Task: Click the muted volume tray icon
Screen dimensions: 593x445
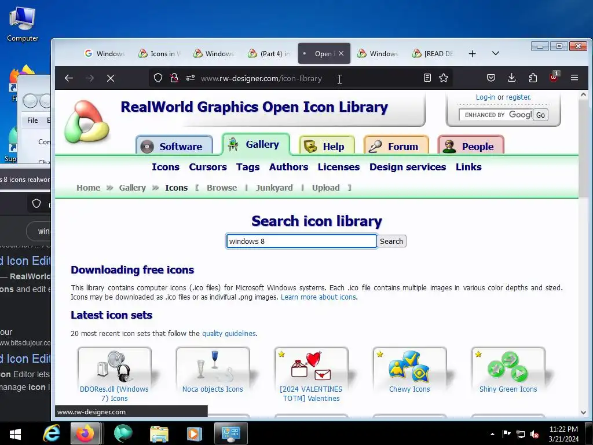Action: pos(535,435)
